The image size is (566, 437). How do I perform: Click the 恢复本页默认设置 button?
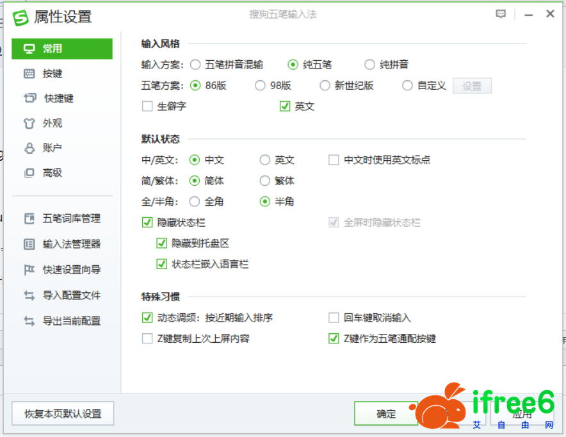63,414
